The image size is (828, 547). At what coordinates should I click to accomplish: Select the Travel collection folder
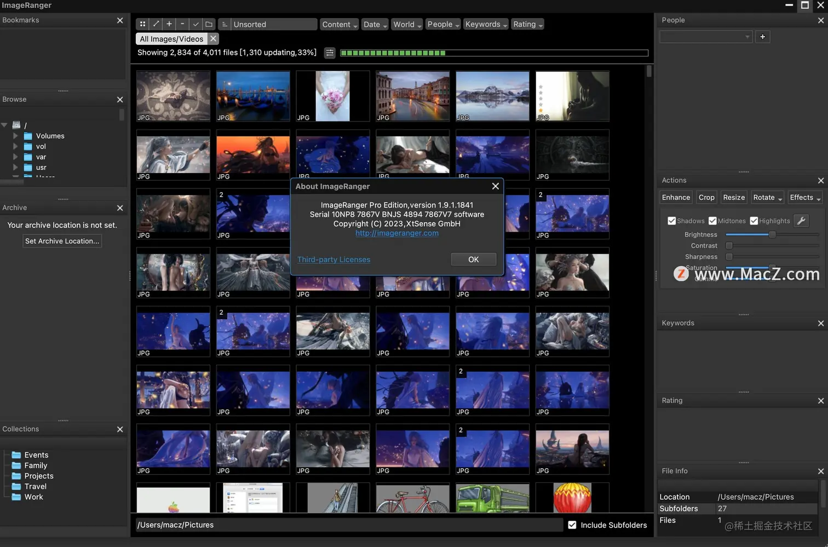29,486
